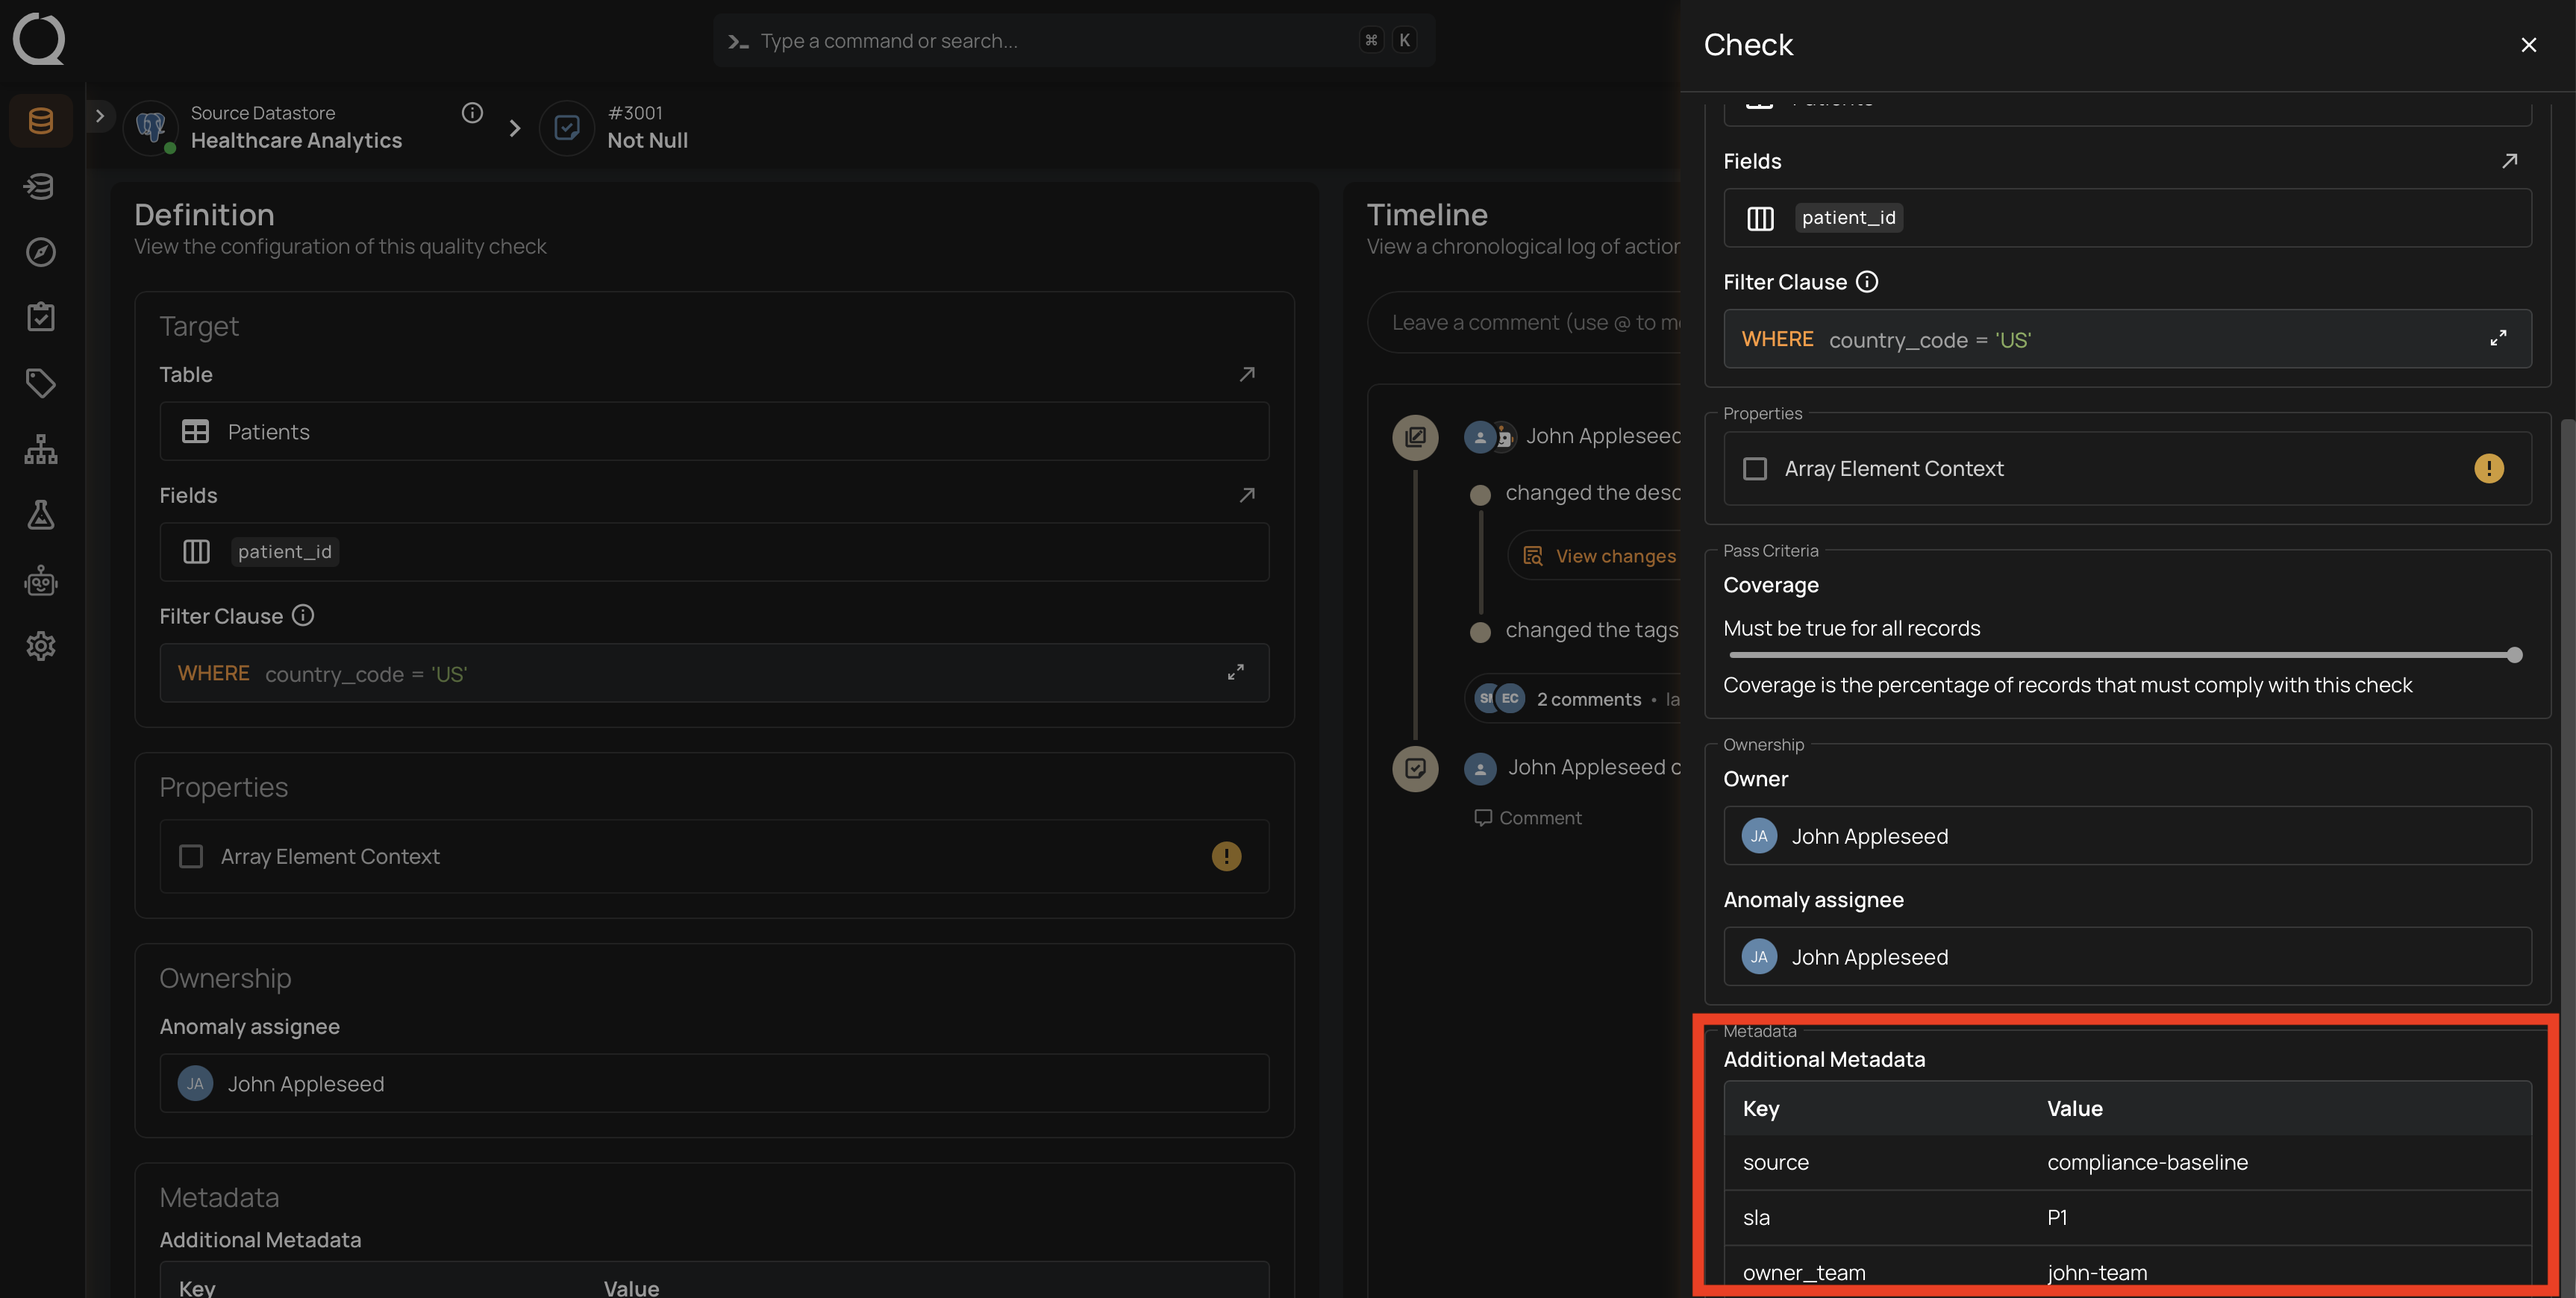Focus the command or search bar

1074,41
